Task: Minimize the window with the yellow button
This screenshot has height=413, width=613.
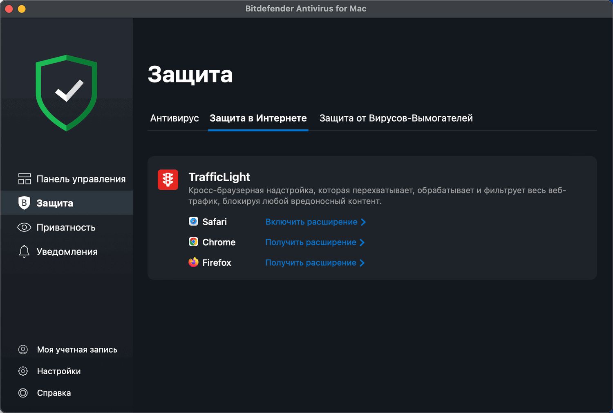Action: [22, 9]
